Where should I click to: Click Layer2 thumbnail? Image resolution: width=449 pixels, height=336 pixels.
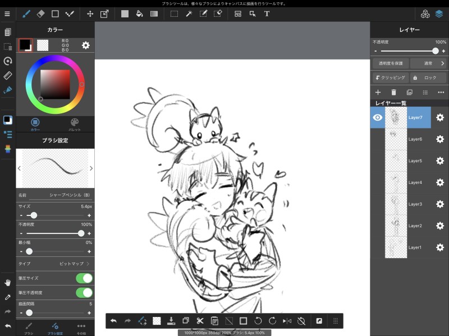pos(396,226)
